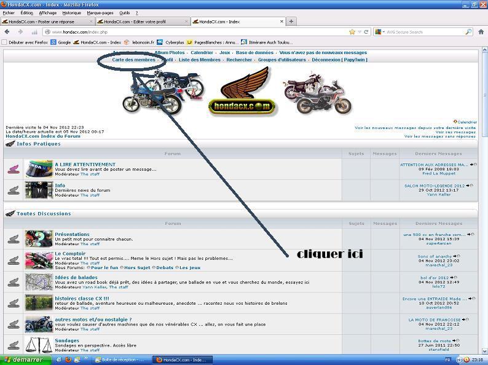Click Voir les messages sans réponses
The image size is (488, 365).
pos(440,136)
